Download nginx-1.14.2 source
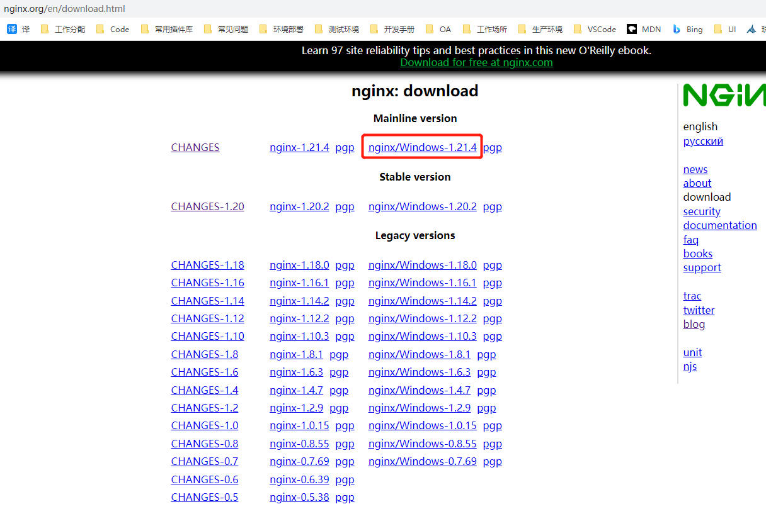The width and height of the screenshot is (766, 509). 299,301
